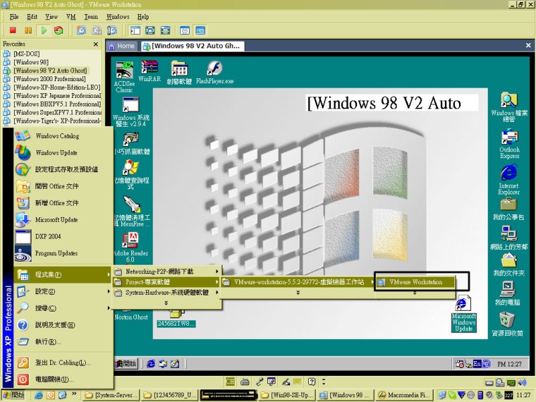Image resolution: width=536 pixels, height=402 pixels.
Task: Click 執行(R)... Run in Start menu
Action: click(63, 342)
